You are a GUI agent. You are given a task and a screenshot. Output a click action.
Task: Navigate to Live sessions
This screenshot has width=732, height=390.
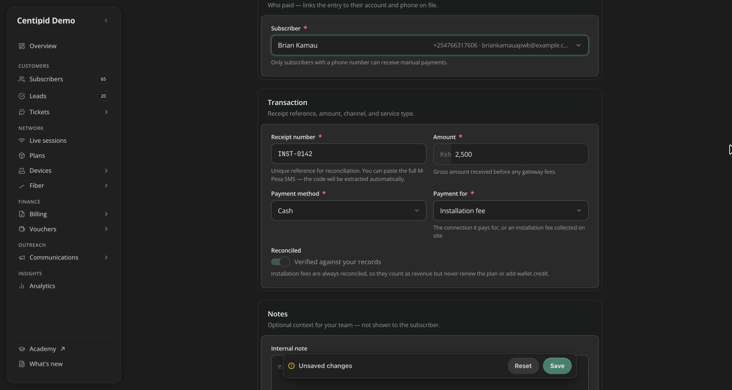[x=64, y=140]
